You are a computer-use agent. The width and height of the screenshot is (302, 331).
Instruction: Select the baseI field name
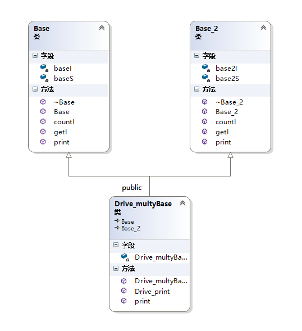[x=63, y=69]
